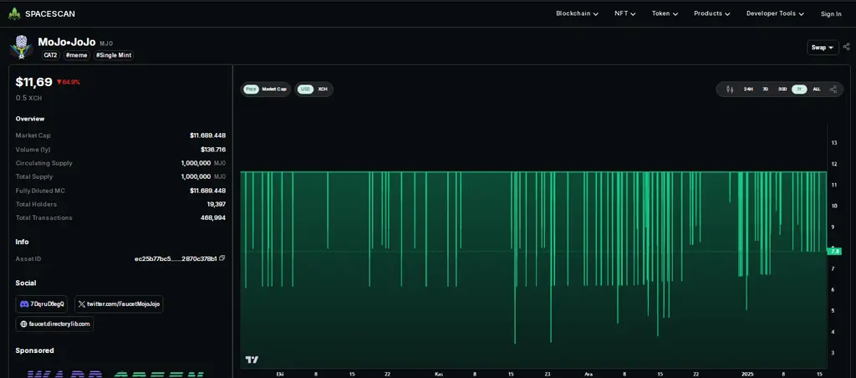
Task: Click the 7.8 current price label on axis
Action: point(834,251)
